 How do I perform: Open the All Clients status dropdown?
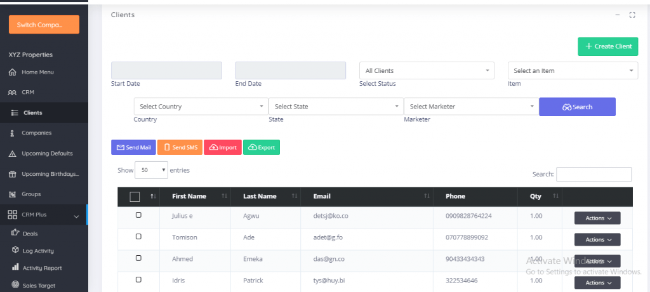[x=427, y=70]
